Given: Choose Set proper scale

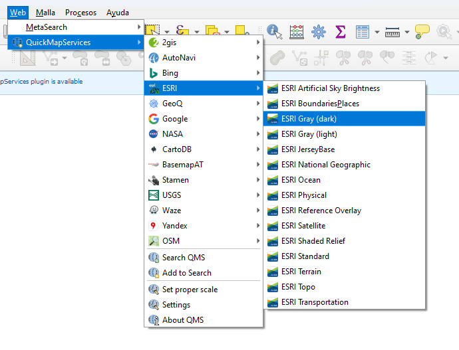Looking at the screenshot, I should click(x=204, y=290).
